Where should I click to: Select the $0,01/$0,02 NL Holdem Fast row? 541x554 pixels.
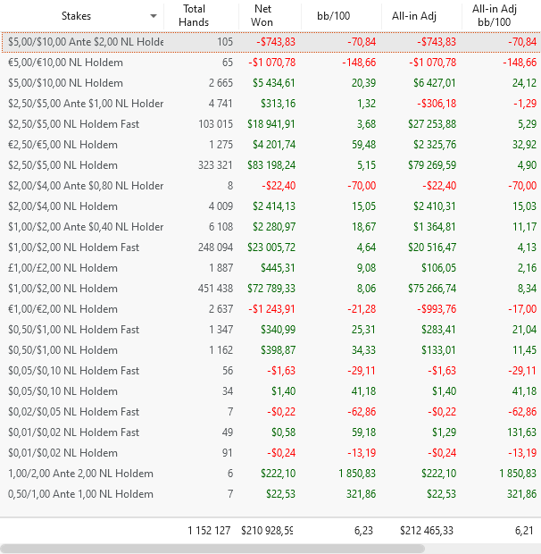click(x=74, y=432)
